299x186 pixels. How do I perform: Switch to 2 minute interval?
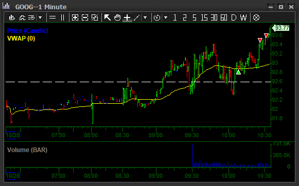[x=184, y=17]
